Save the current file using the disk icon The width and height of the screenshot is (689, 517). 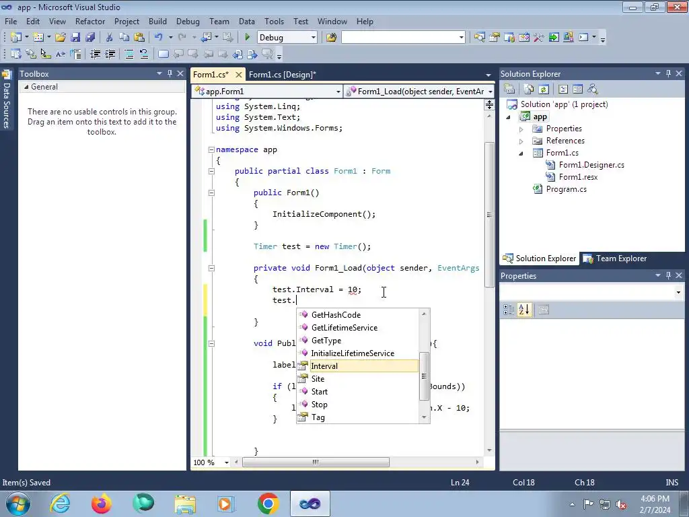tap(75, 38)
